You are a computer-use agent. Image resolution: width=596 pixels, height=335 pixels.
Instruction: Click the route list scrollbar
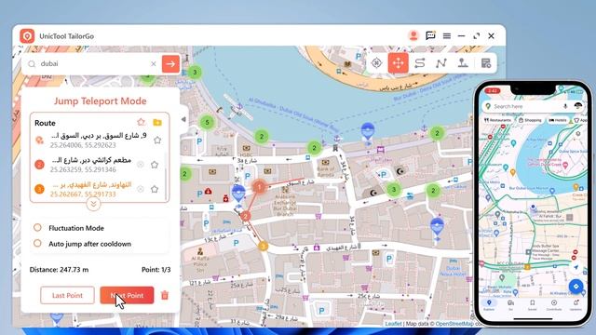[x=166, y=175]
